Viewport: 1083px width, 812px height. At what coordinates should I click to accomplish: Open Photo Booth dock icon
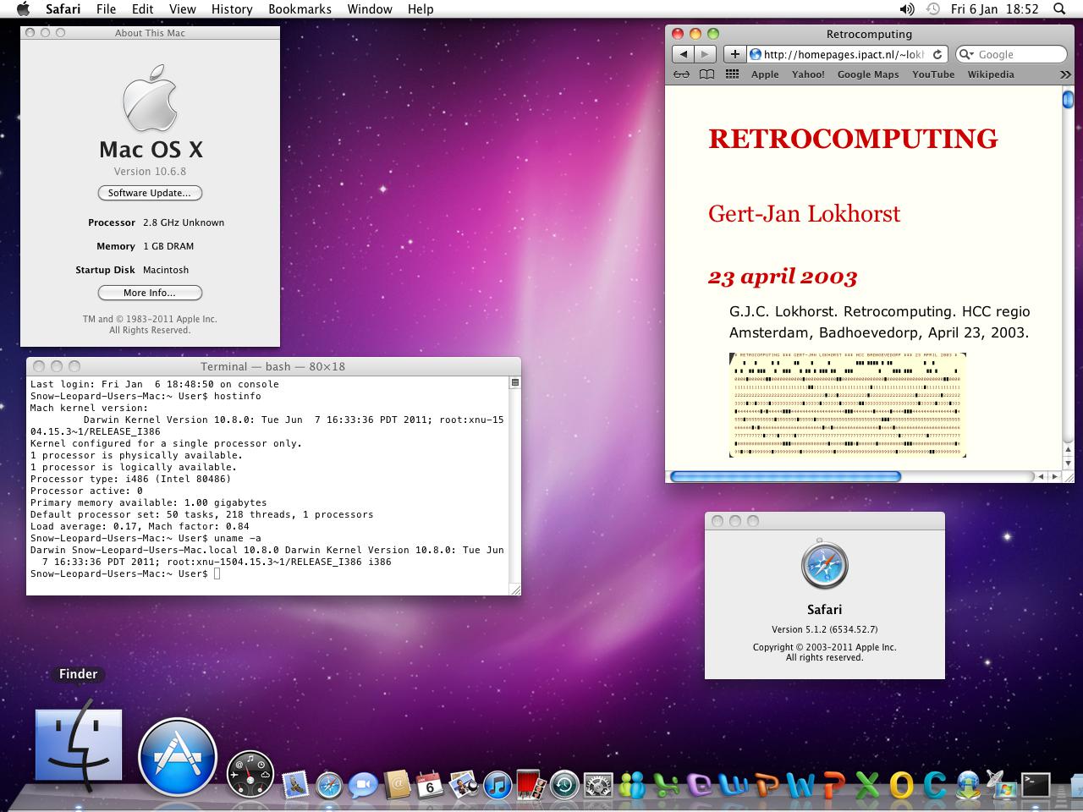(530, 785)
